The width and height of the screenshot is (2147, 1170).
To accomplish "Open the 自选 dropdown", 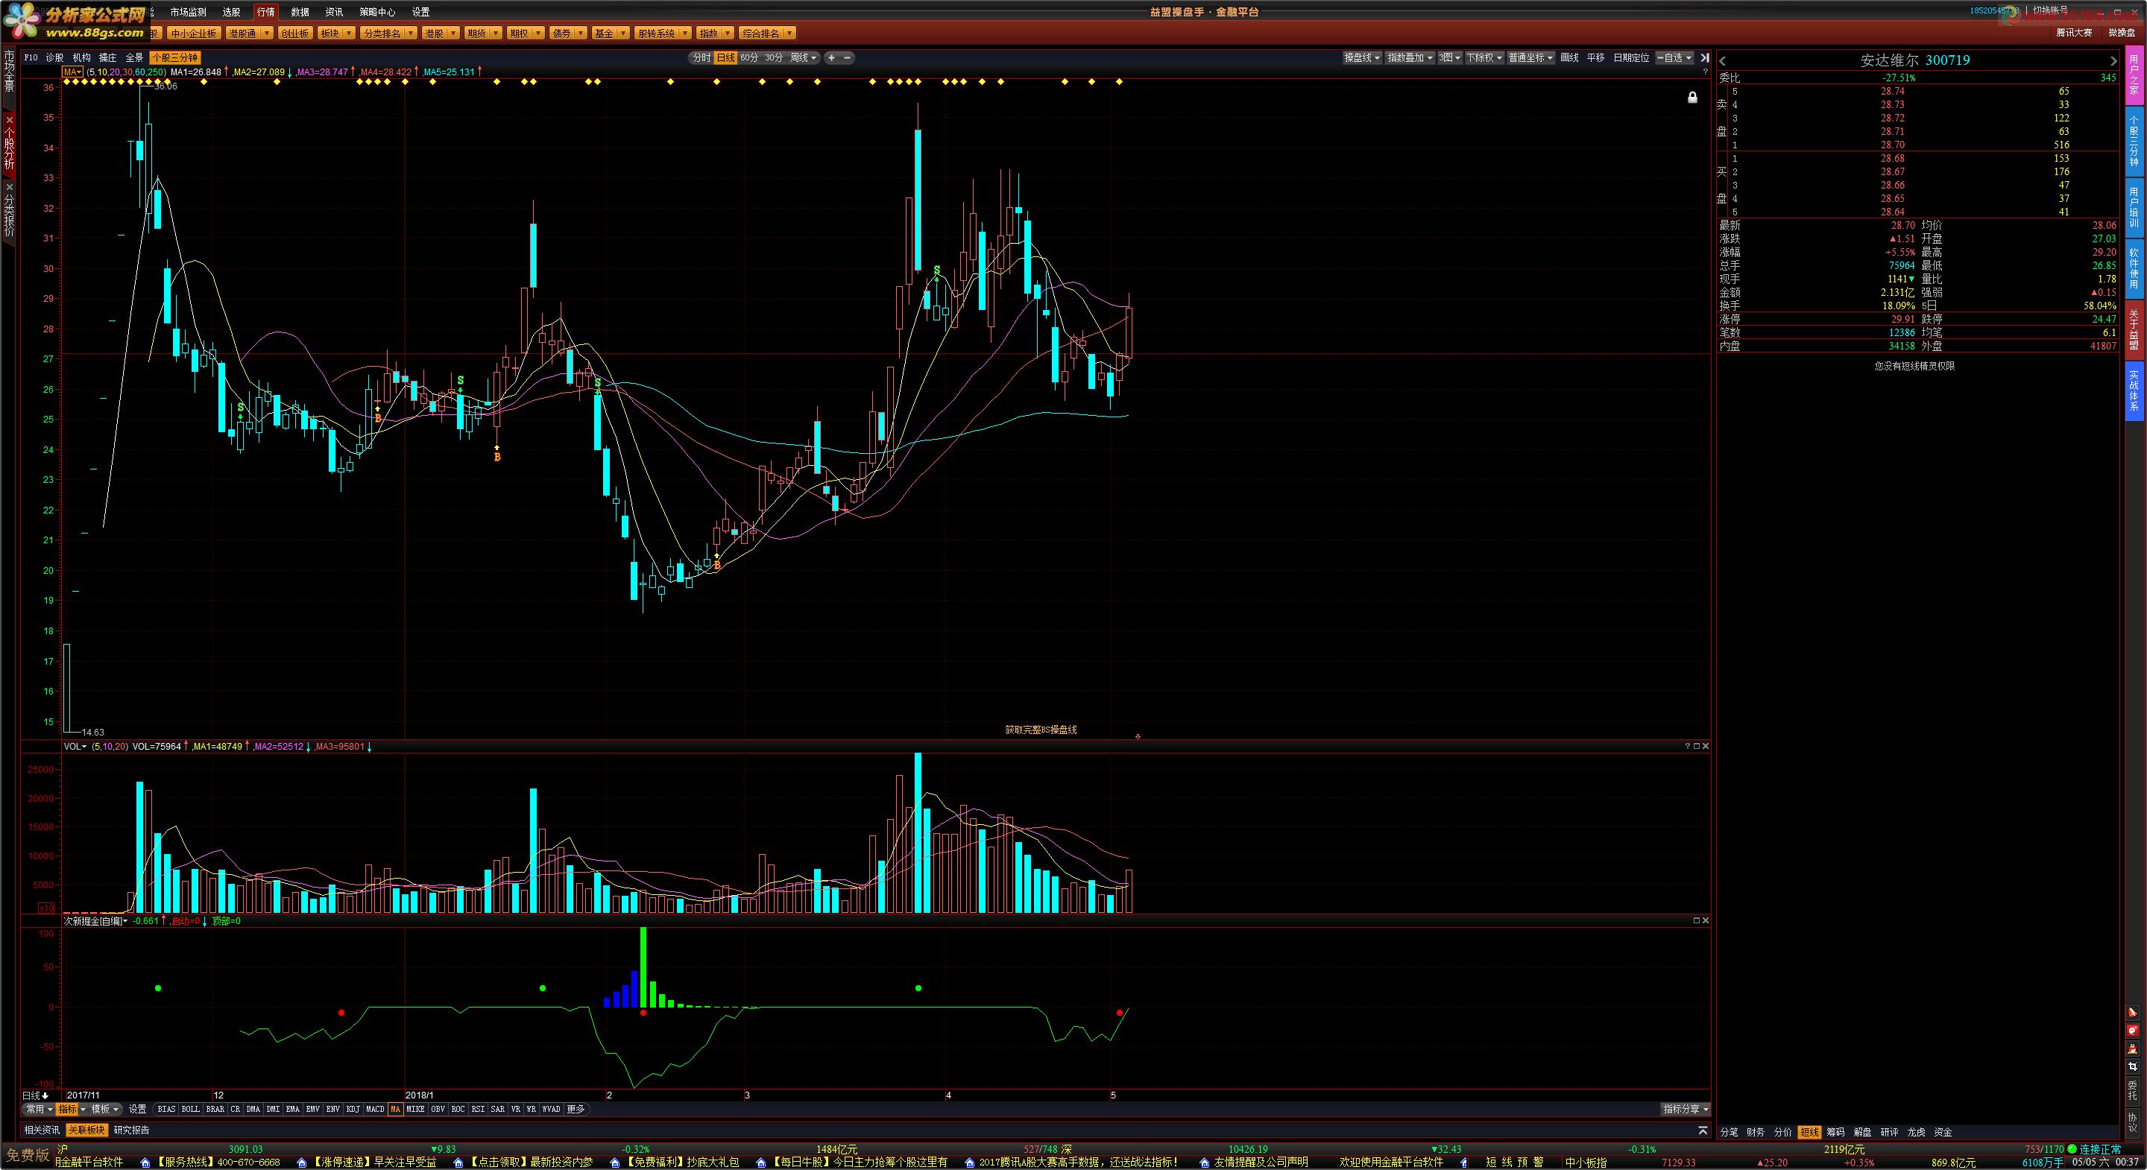I will [x=1674, y=57].
